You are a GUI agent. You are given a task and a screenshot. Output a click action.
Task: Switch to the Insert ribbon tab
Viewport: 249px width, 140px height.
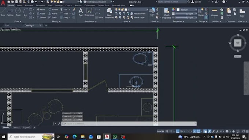coord(19,5)
